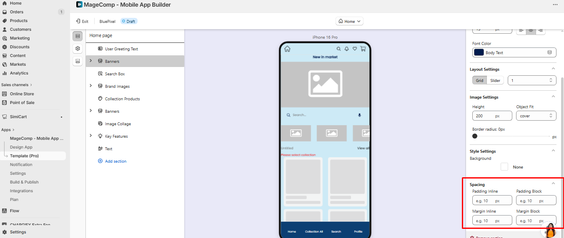Click the Background color swatch
Image resolution: width=564 pixels, height=238 pixels.
(x=504, y=167)
